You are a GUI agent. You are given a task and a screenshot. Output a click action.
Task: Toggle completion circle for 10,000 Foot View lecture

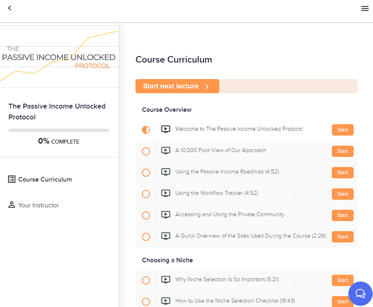146,151
